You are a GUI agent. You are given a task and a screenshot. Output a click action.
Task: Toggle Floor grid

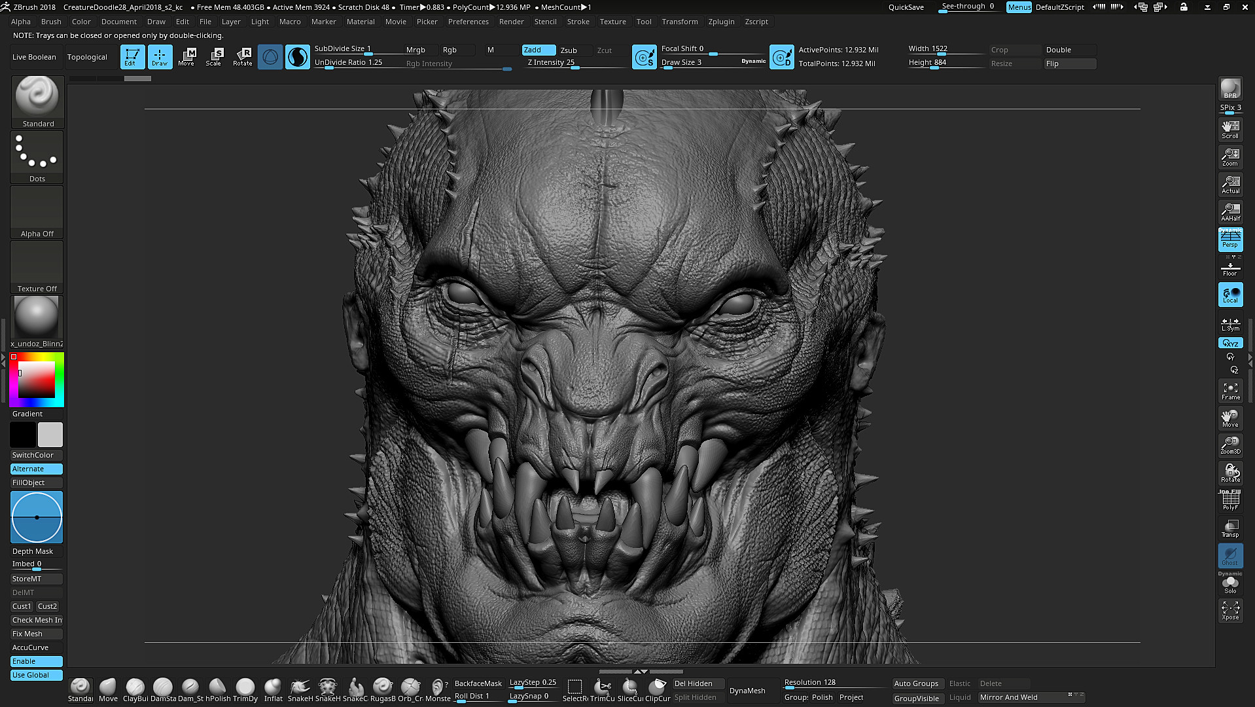point(1230,266)
